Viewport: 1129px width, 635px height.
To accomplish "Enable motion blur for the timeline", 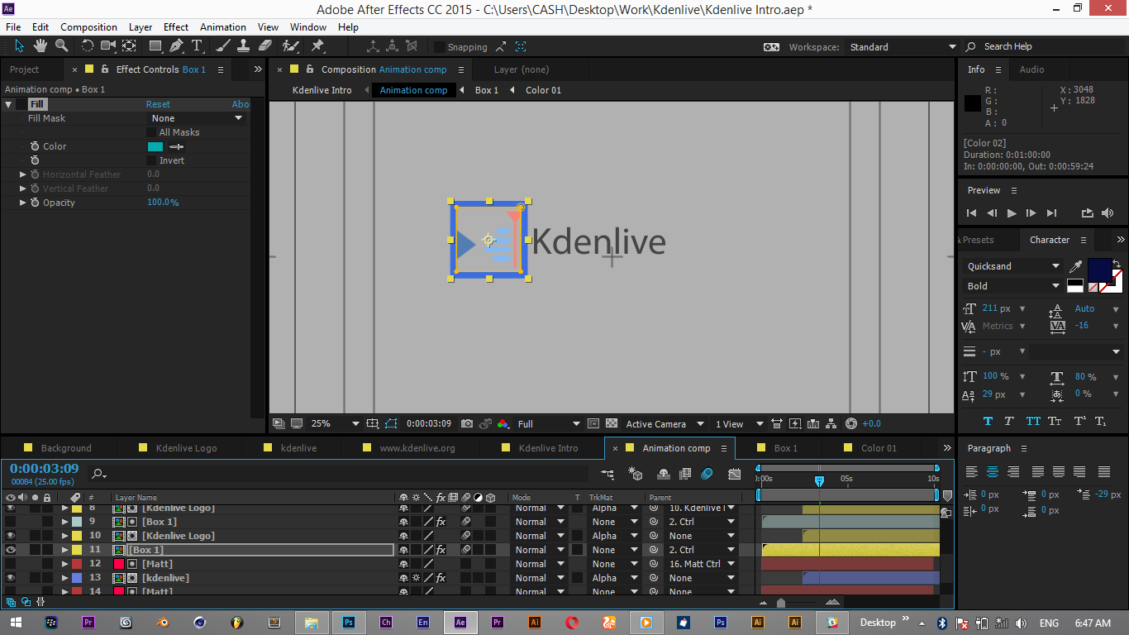I will (x=707, y=474).
